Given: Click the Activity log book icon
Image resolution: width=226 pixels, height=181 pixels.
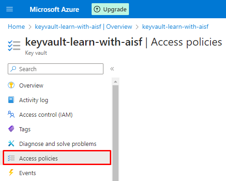Looking at the screenshot, I should coord(11,100).
